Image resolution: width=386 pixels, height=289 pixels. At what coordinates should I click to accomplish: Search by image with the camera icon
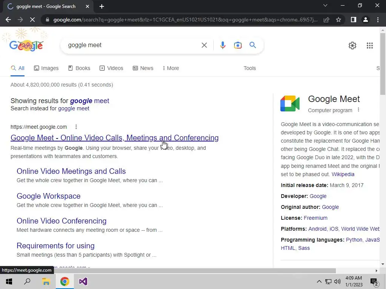(237, 45)
